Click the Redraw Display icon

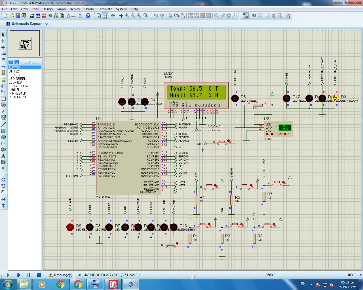pos(99,16)
